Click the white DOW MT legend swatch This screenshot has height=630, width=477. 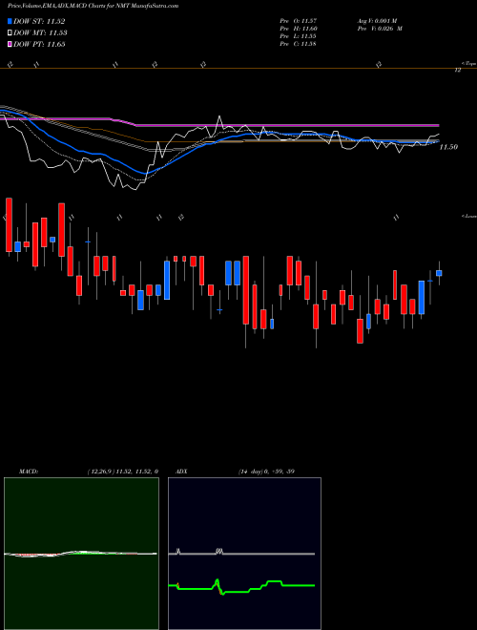[10, 33]
